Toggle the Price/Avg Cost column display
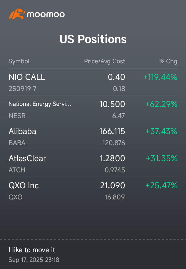 coord(104,61)
